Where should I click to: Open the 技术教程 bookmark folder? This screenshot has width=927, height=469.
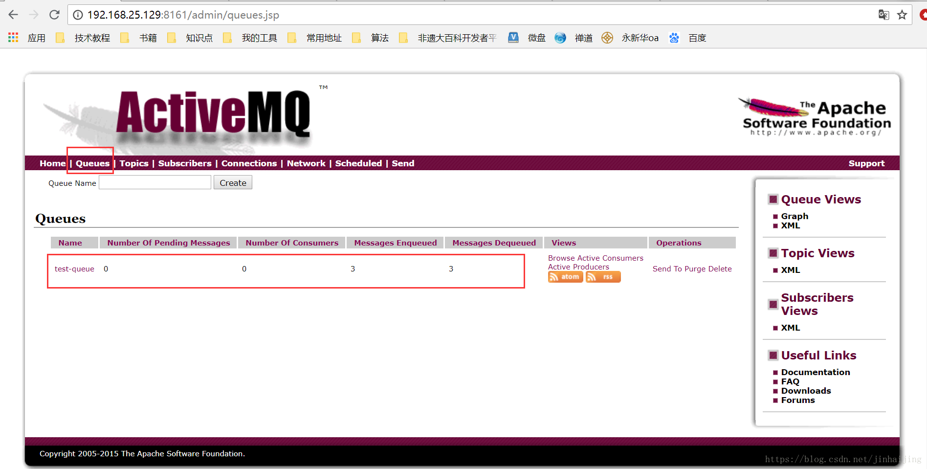pyautogui.click(x=83, y=38)
